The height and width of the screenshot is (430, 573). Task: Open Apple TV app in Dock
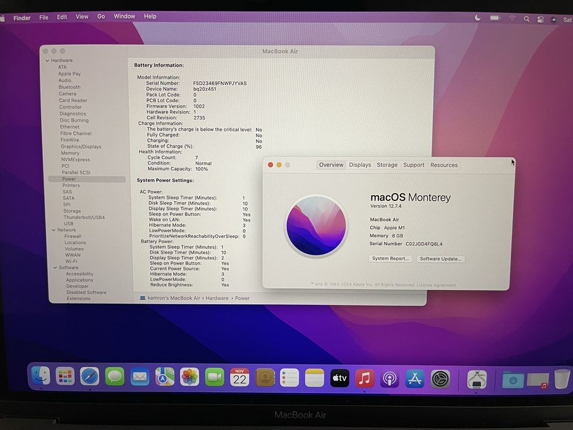point(340,378)
